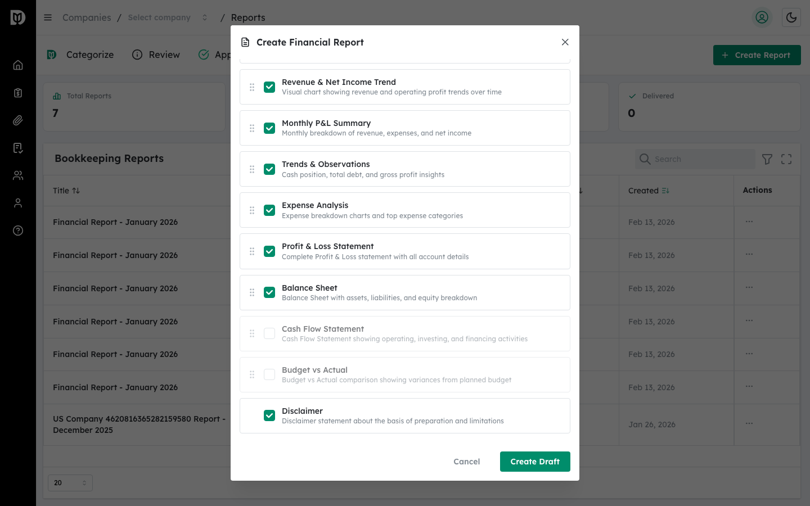Open attachments via the paperclip sidebar icon
The height and width of the screenshot is (506, 810).
click(18, 120)
